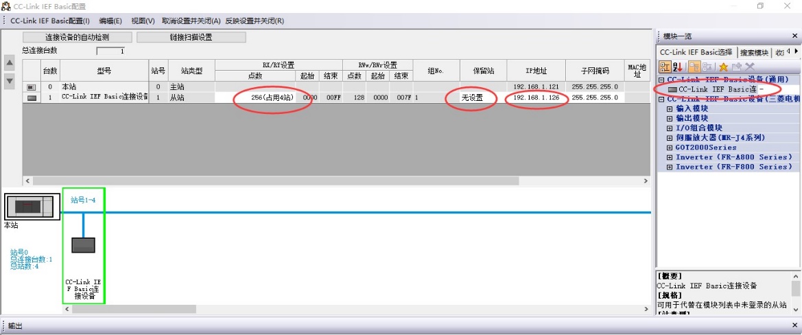Click master station IP 192.168.1.121 cell

pos(536,87)
